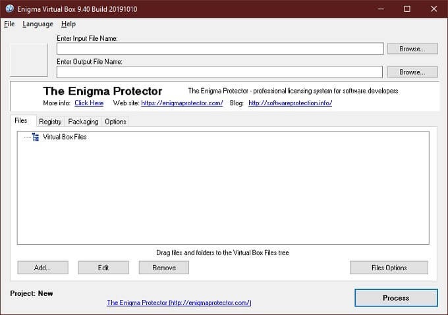Close the Enigma Virtual Box window
Viewport: 448px width, 315px height.
pos(434,9)
